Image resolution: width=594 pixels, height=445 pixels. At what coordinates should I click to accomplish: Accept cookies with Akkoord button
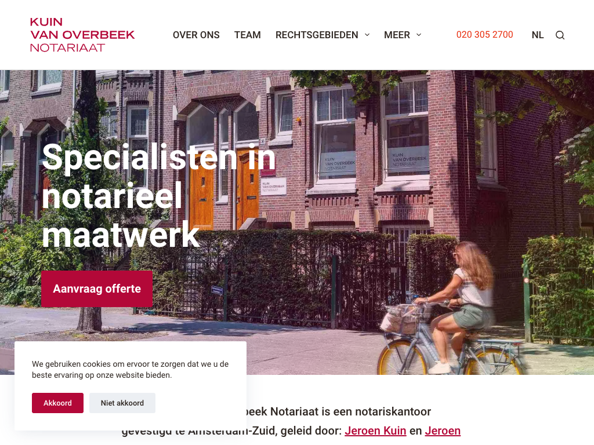tap(57, 403)
